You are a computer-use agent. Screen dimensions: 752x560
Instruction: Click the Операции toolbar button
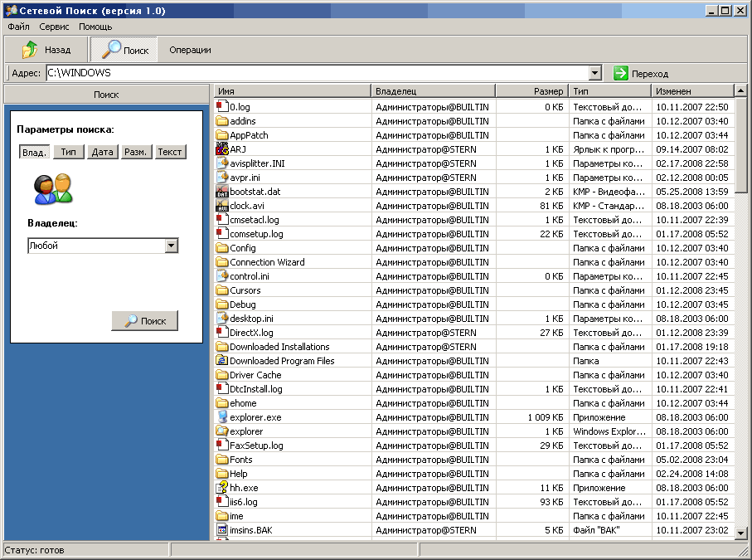click(190, 50)
